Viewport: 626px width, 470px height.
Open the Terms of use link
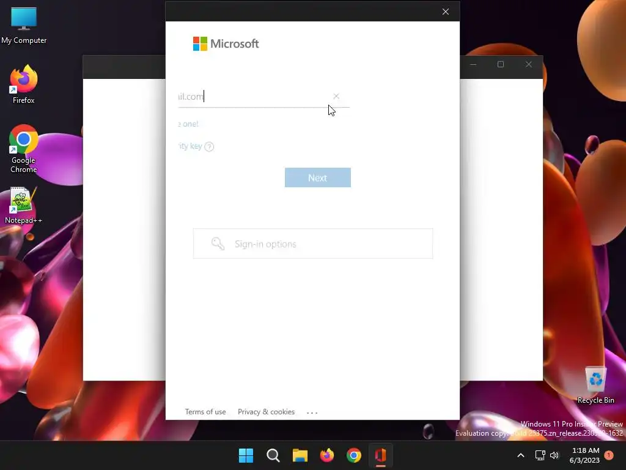pos(205,412)
